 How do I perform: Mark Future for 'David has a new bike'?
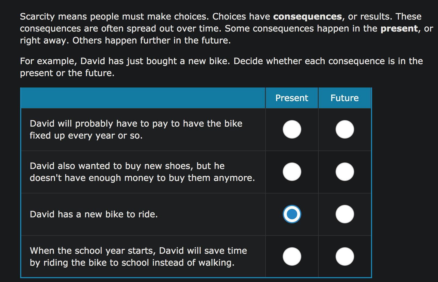(x=345, y=214)
